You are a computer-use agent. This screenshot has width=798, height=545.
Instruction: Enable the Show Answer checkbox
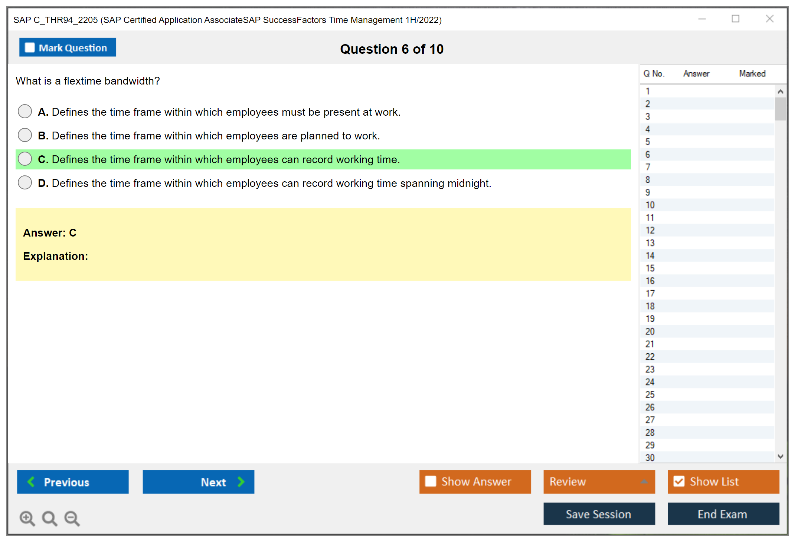click(431, 481)
